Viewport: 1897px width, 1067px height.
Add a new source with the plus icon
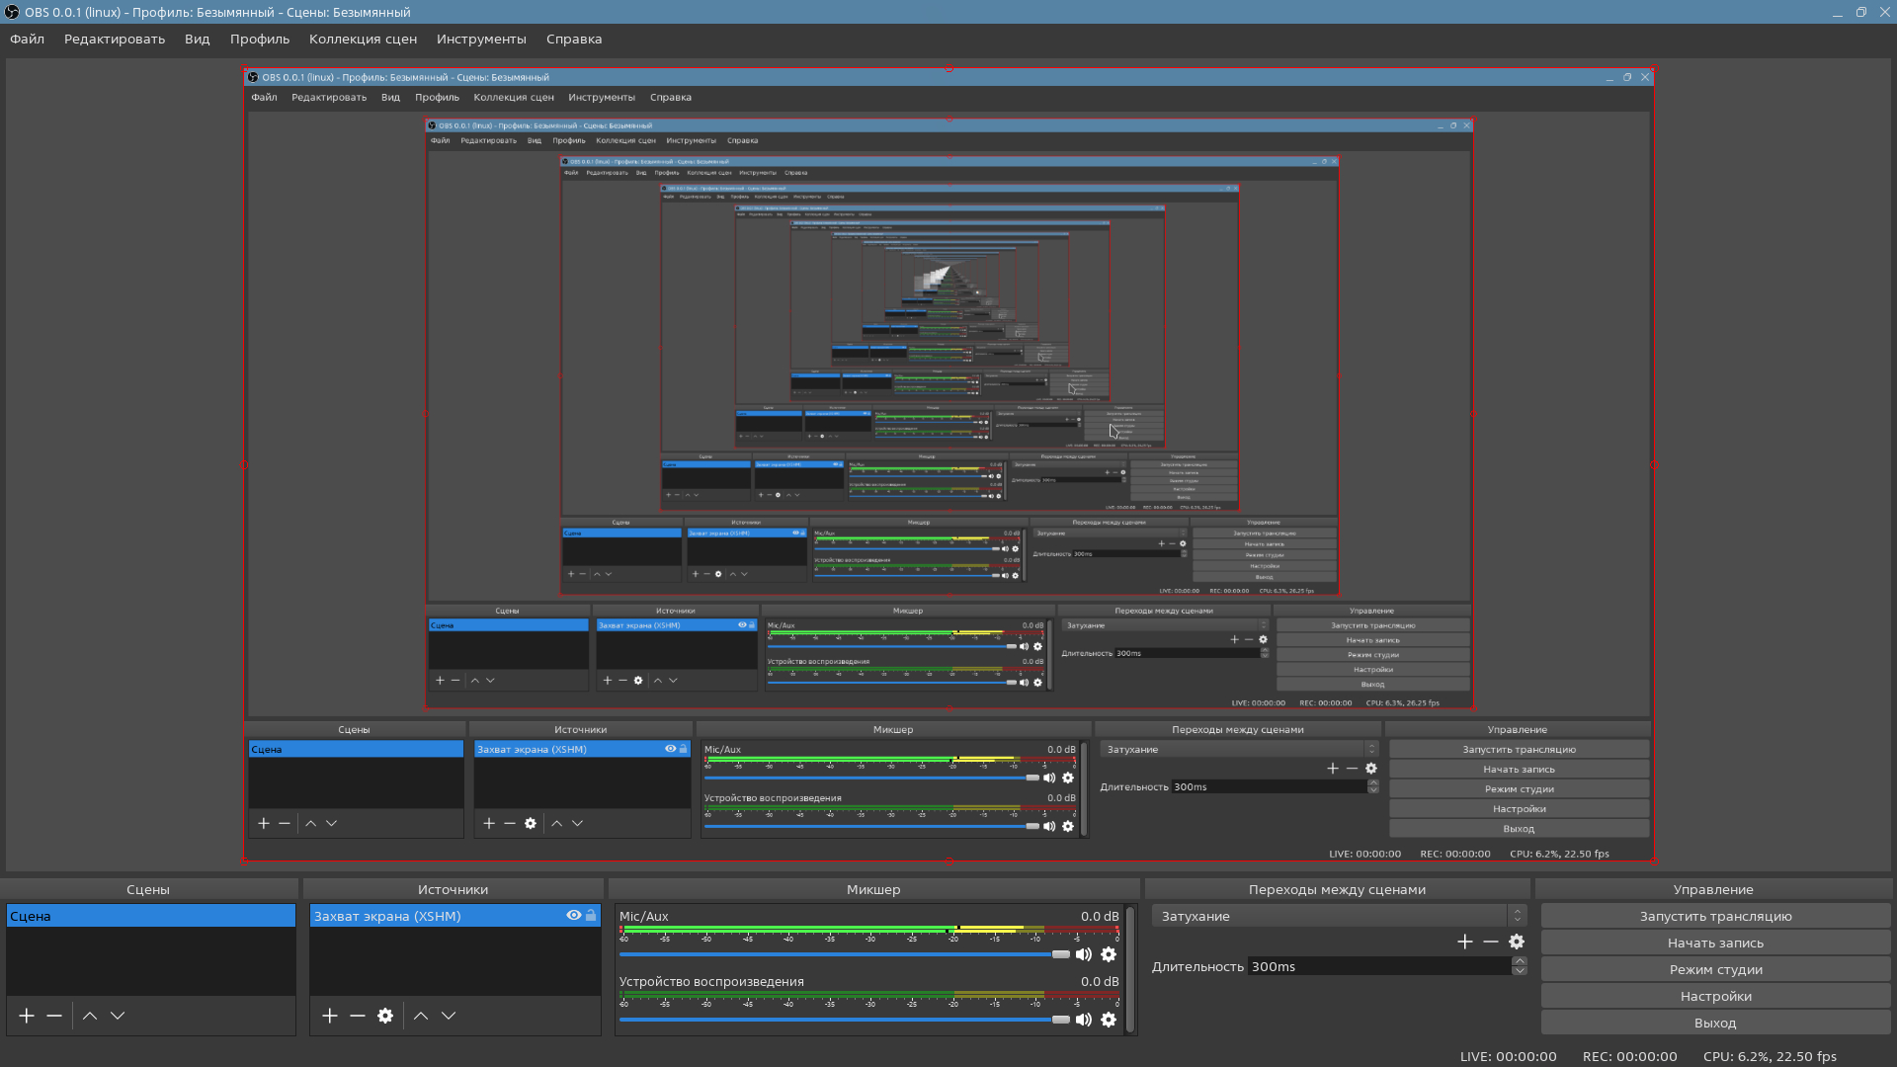coord(330,1016)
